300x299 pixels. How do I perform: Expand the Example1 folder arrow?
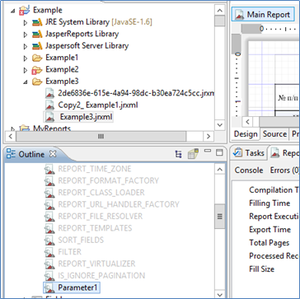(x=26, y=58)
